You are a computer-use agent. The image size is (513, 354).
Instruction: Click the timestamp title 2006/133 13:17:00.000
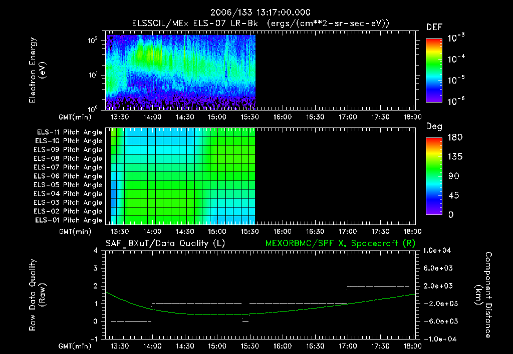click(260, 12)
